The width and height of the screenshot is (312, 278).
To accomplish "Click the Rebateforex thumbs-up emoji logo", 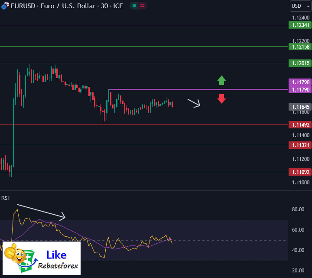I will pos(15,258).
